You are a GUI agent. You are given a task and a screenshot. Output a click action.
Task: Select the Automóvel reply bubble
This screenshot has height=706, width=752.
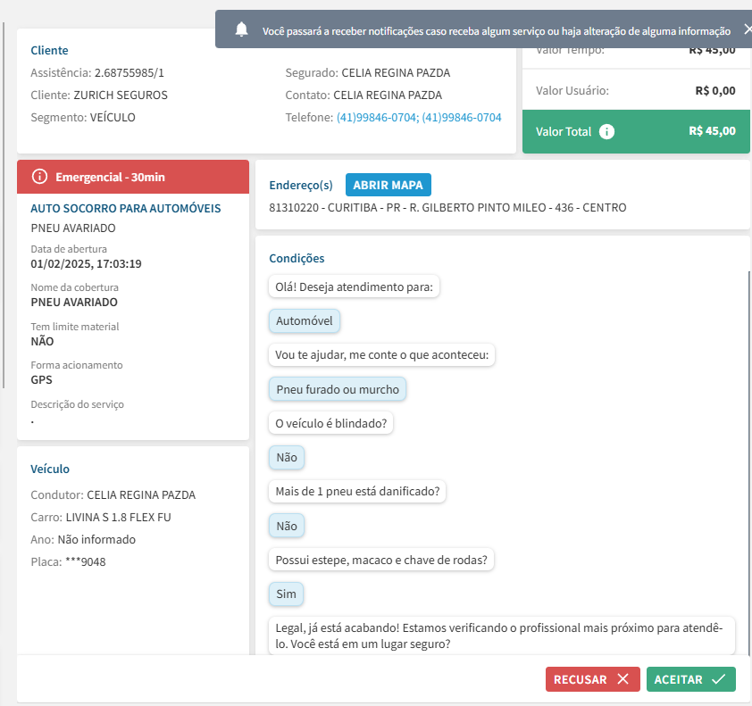click(304, 321)
